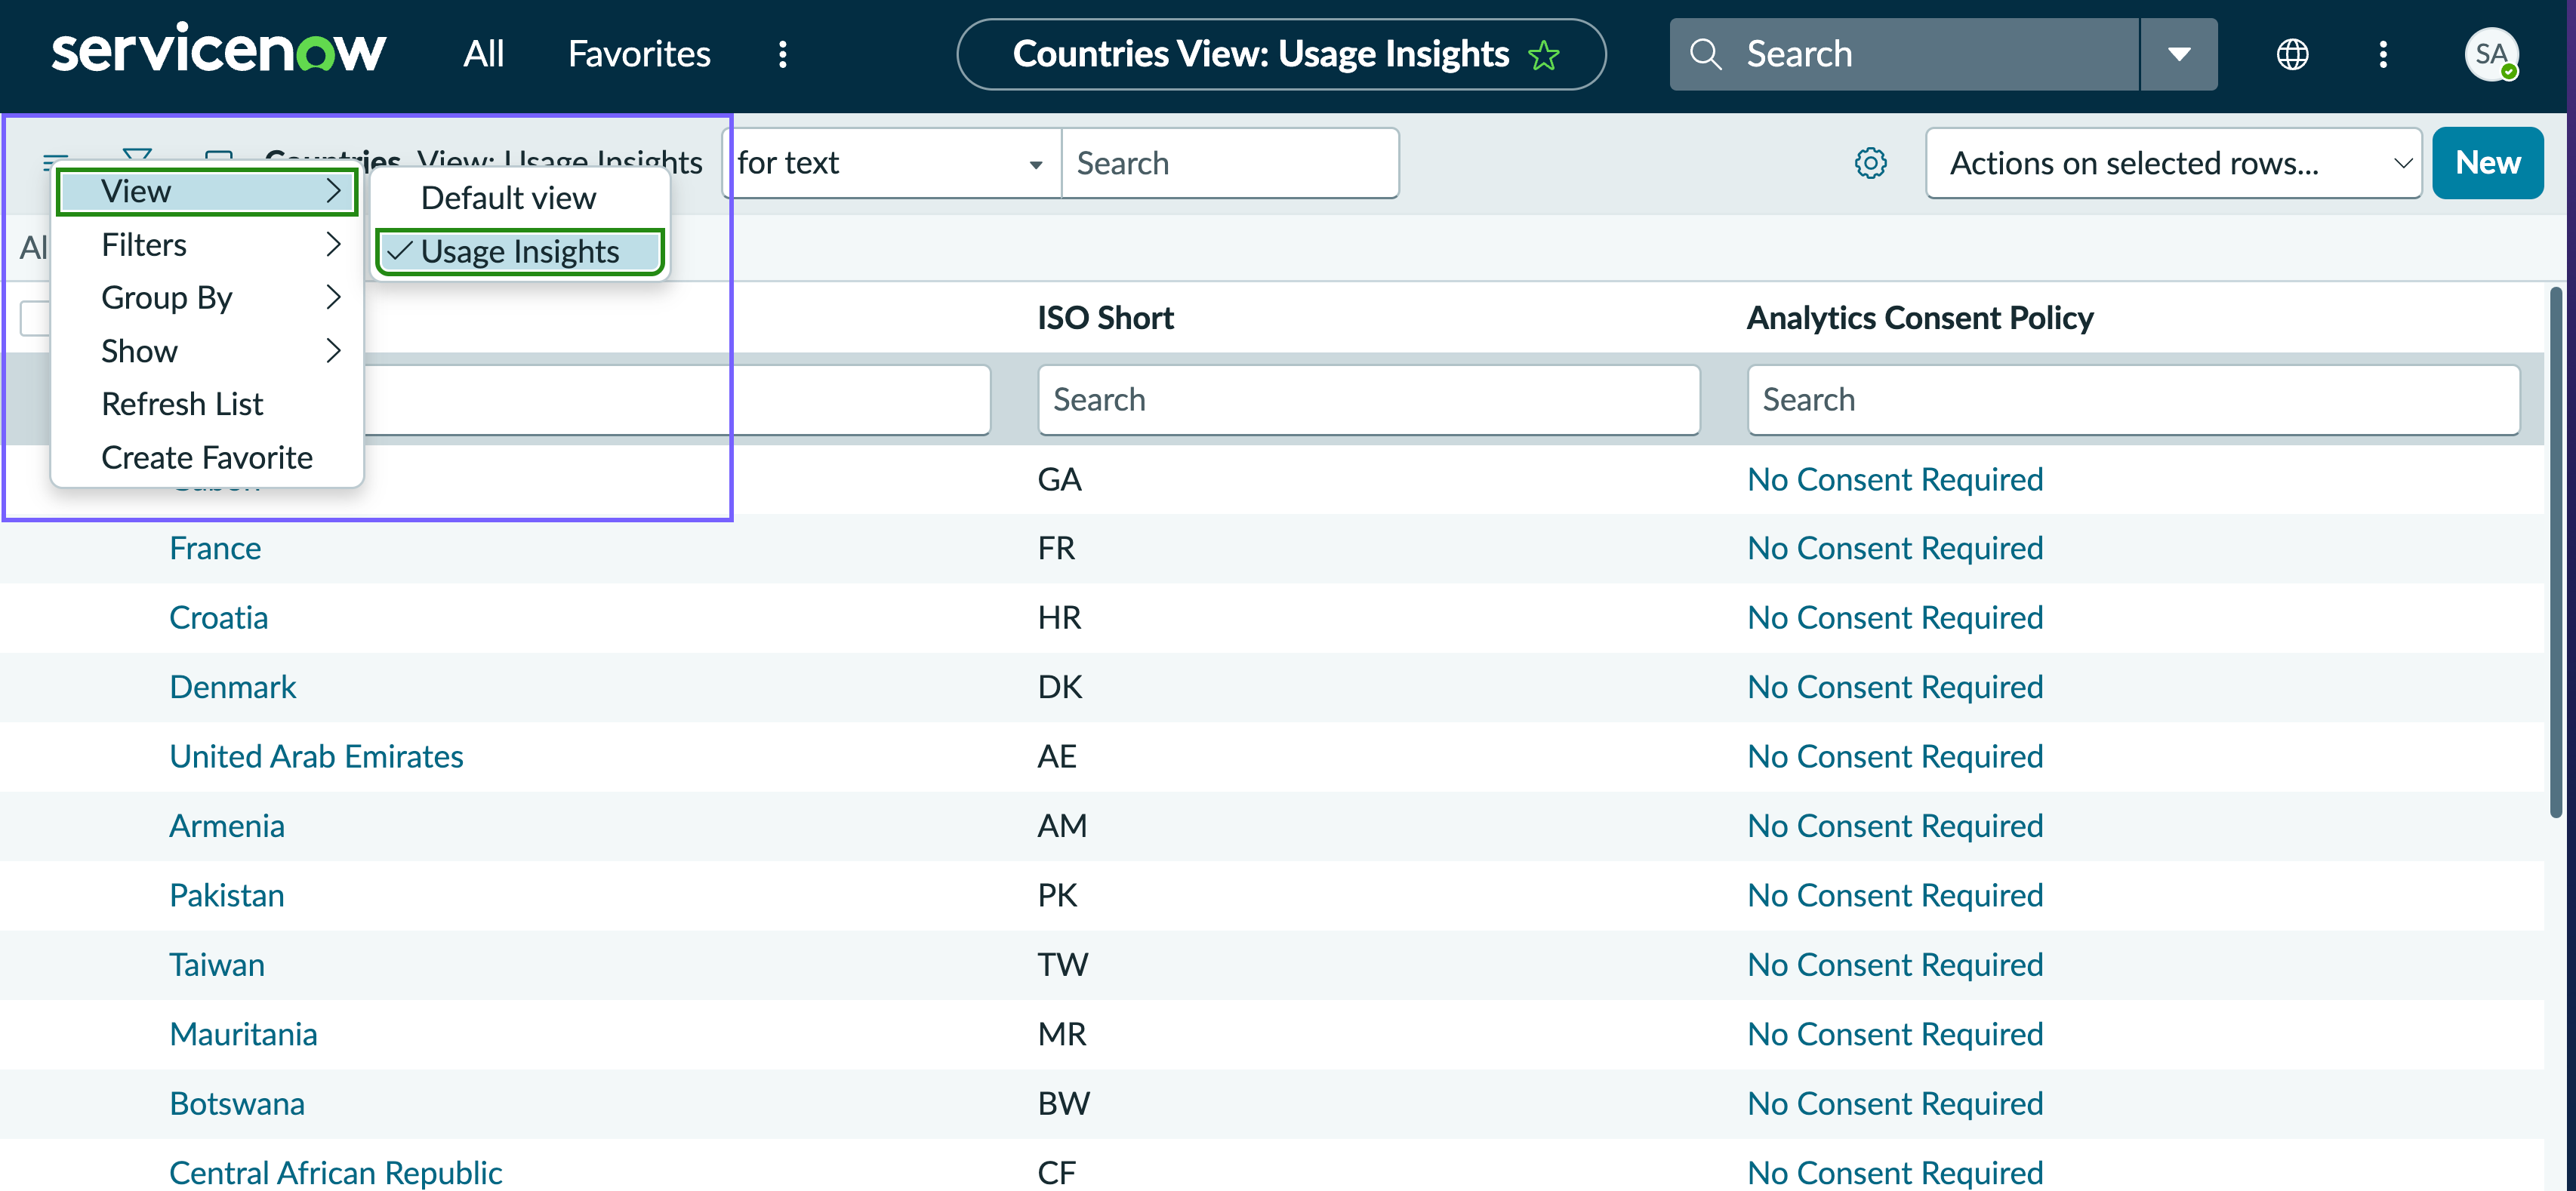The width and height of the screenshot is (2576, 1191).
Task: Click the vertical list scrollbar
Action: point(2556,552)
